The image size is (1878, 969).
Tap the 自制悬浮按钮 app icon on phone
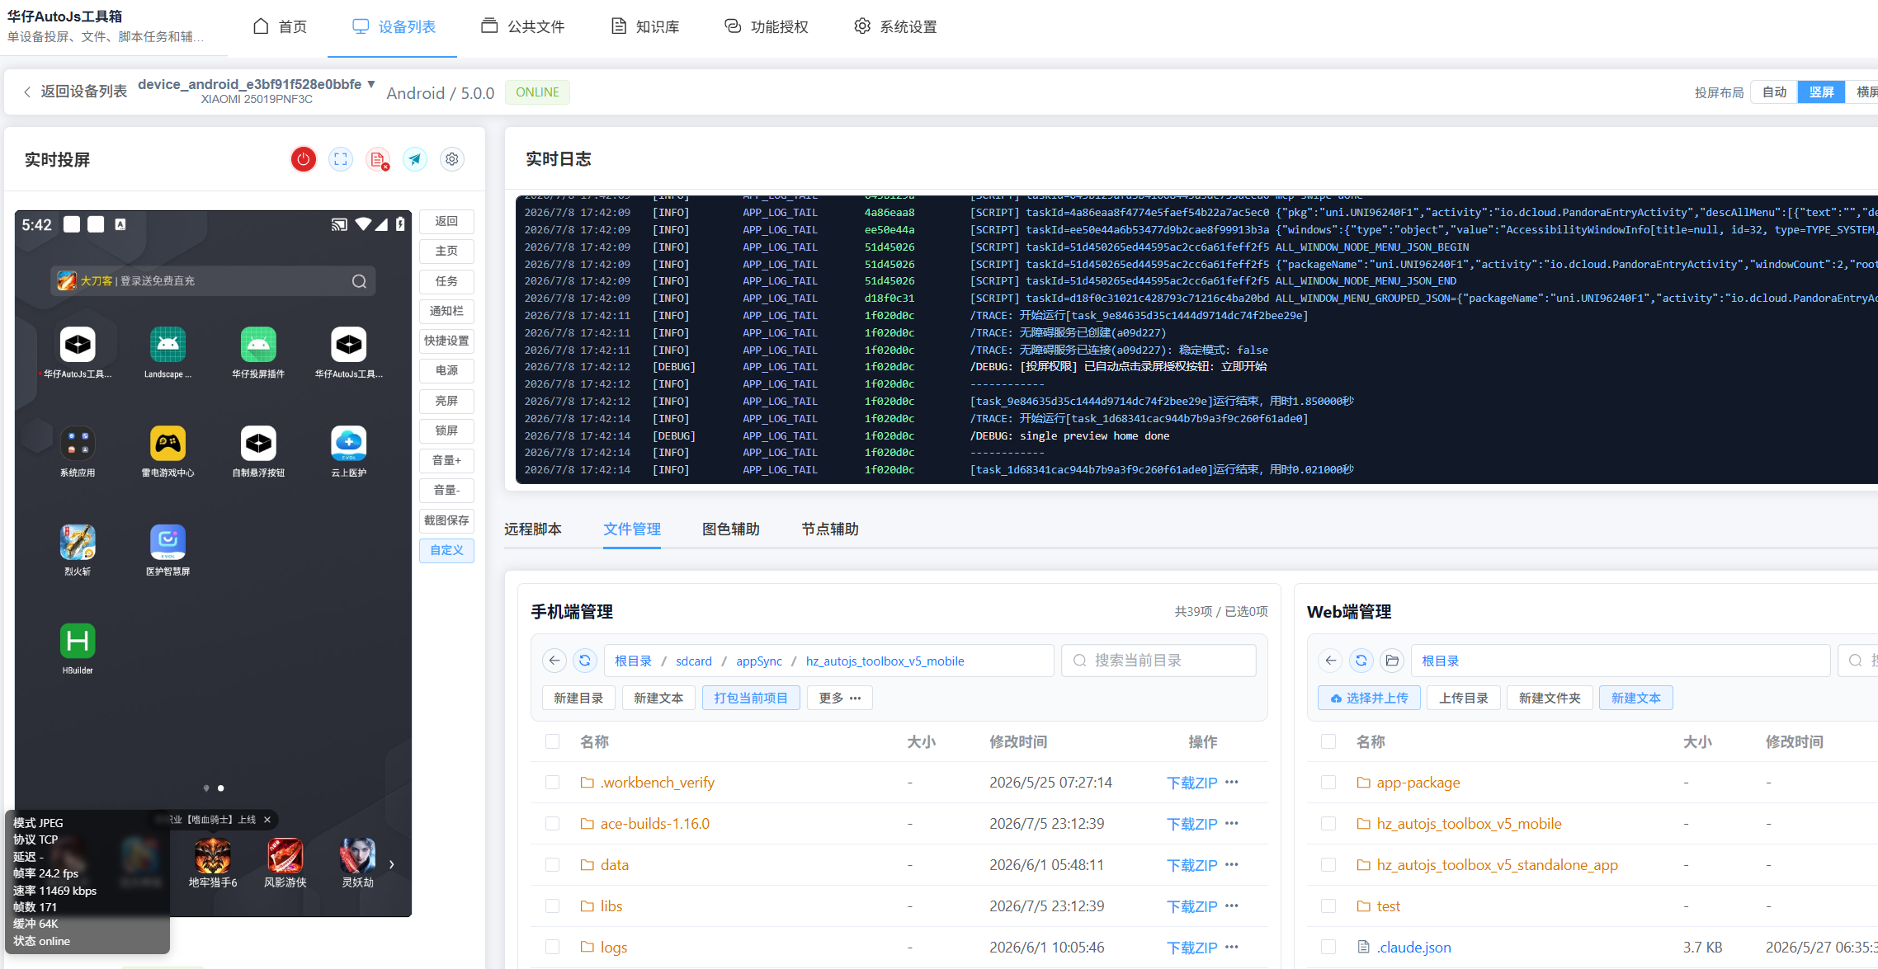click(258, 444)
